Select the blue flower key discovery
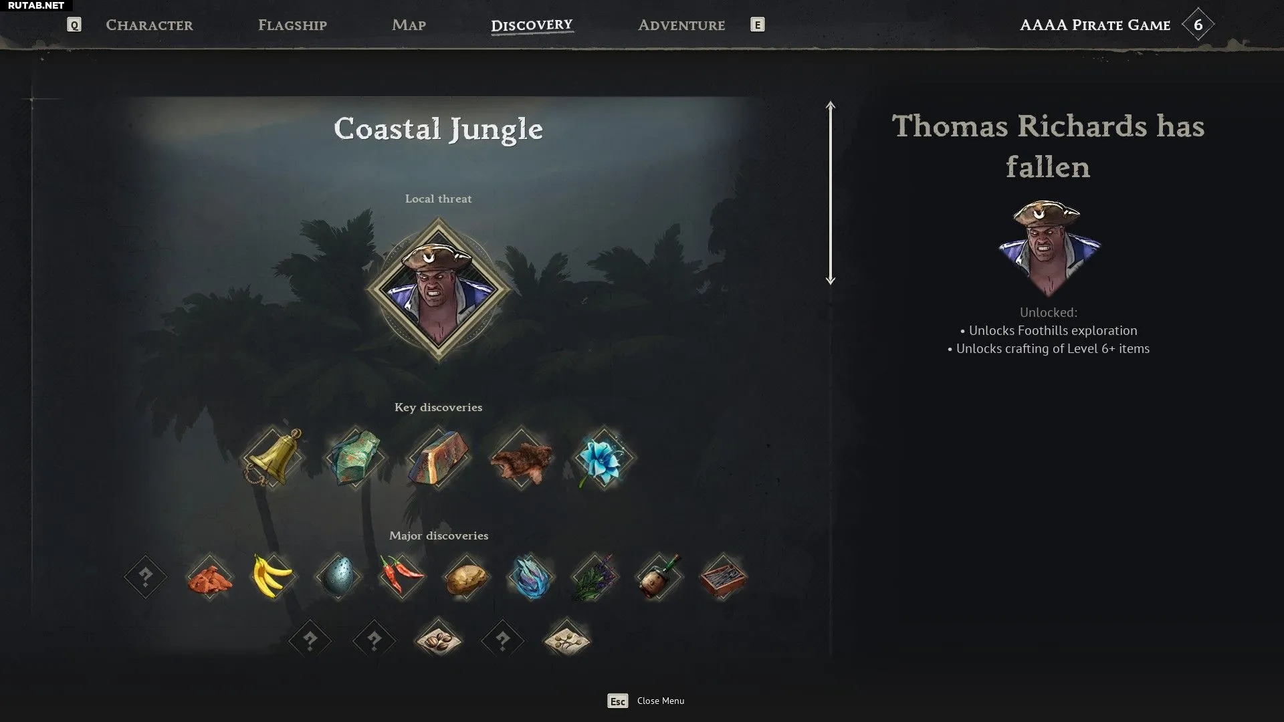The height and width of the screenshot is (722, 1284). 604,459
